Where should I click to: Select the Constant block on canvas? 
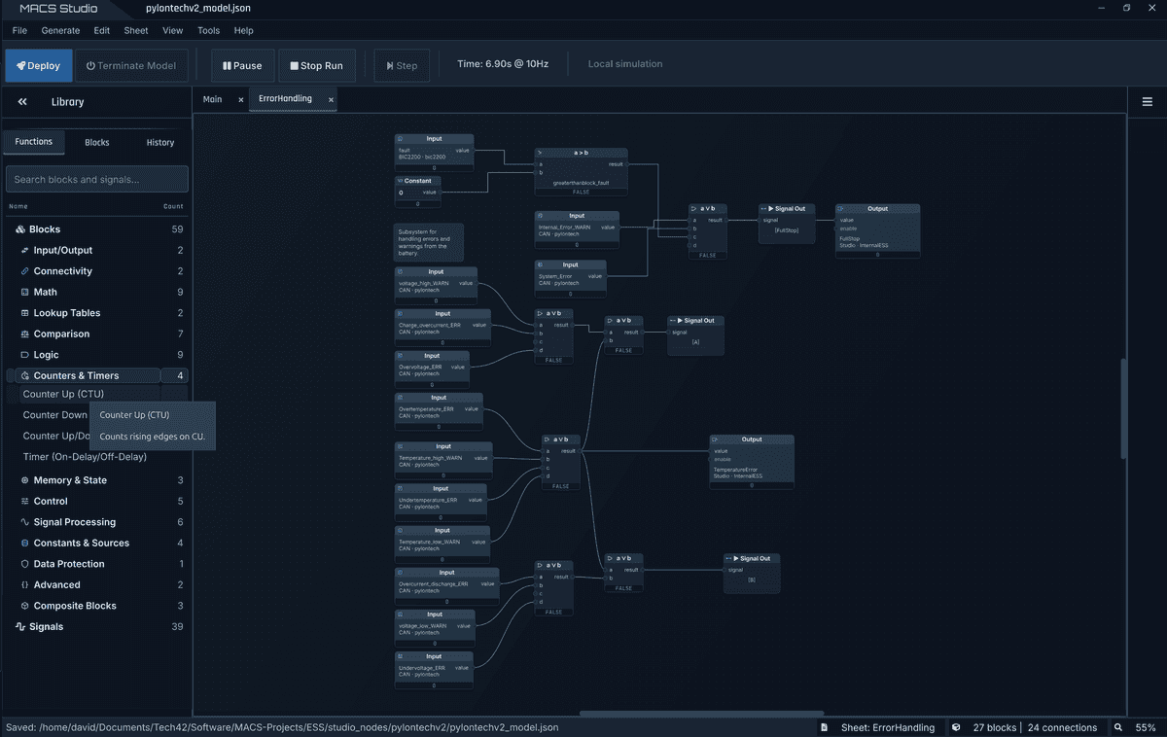pos(418,192)
